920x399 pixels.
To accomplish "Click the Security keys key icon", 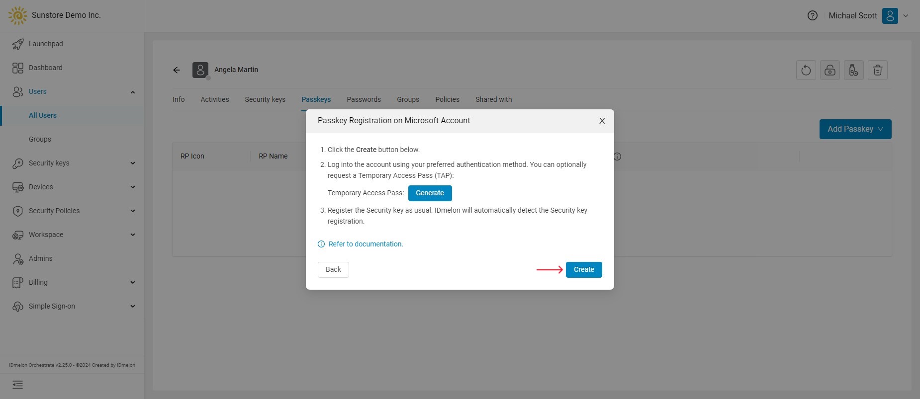I will [x=18, y=163].
